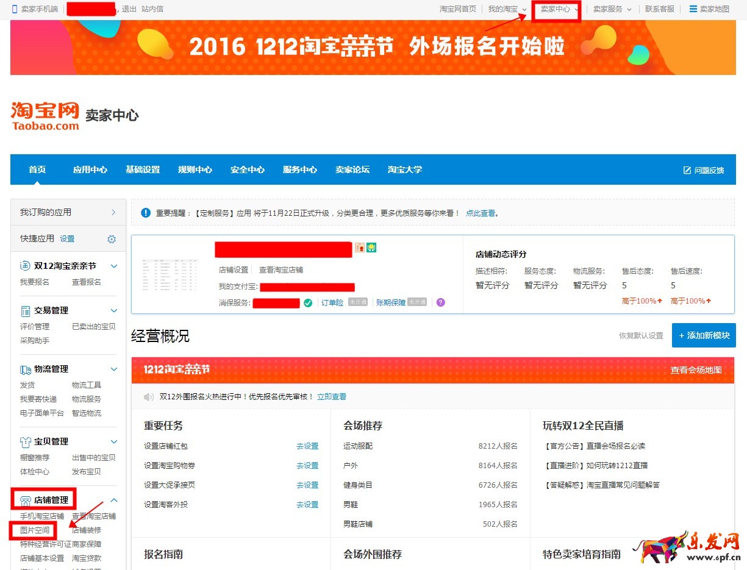This screenshot has width=747, height=570.
Task: Click the purple question mark help icon
Action: click(441, 302)
